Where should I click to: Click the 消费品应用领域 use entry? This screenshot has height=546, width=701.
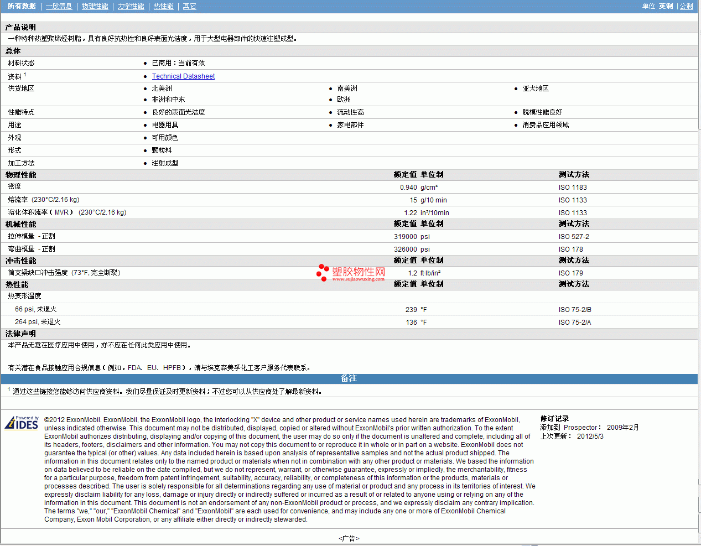(x=546, y=125)
